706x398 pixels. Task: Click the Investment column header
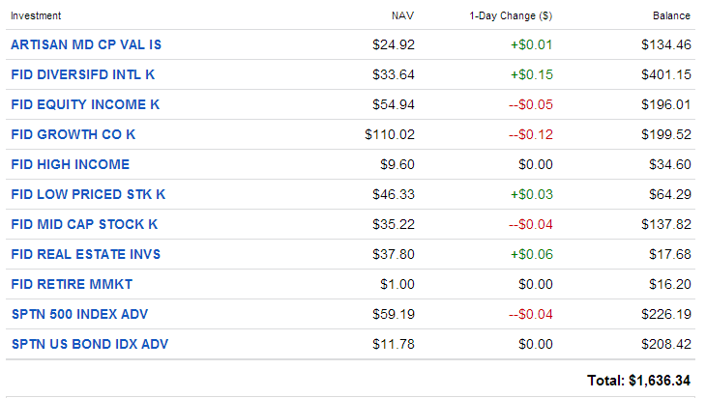coord(36,15)
